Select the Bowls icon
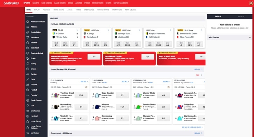Image resolution: width=254 pixels, height=137 pixels. pos(28,58)
